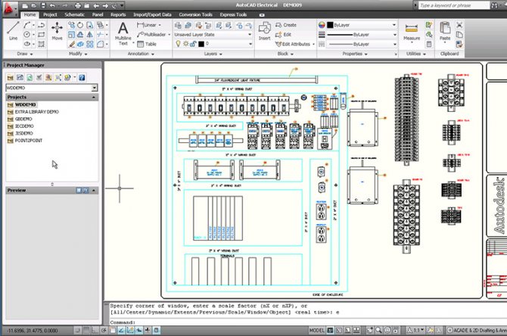Screen dimensions: 507x336
Task: Select the Line drawing tool
Action: click(x=13, y=31)
